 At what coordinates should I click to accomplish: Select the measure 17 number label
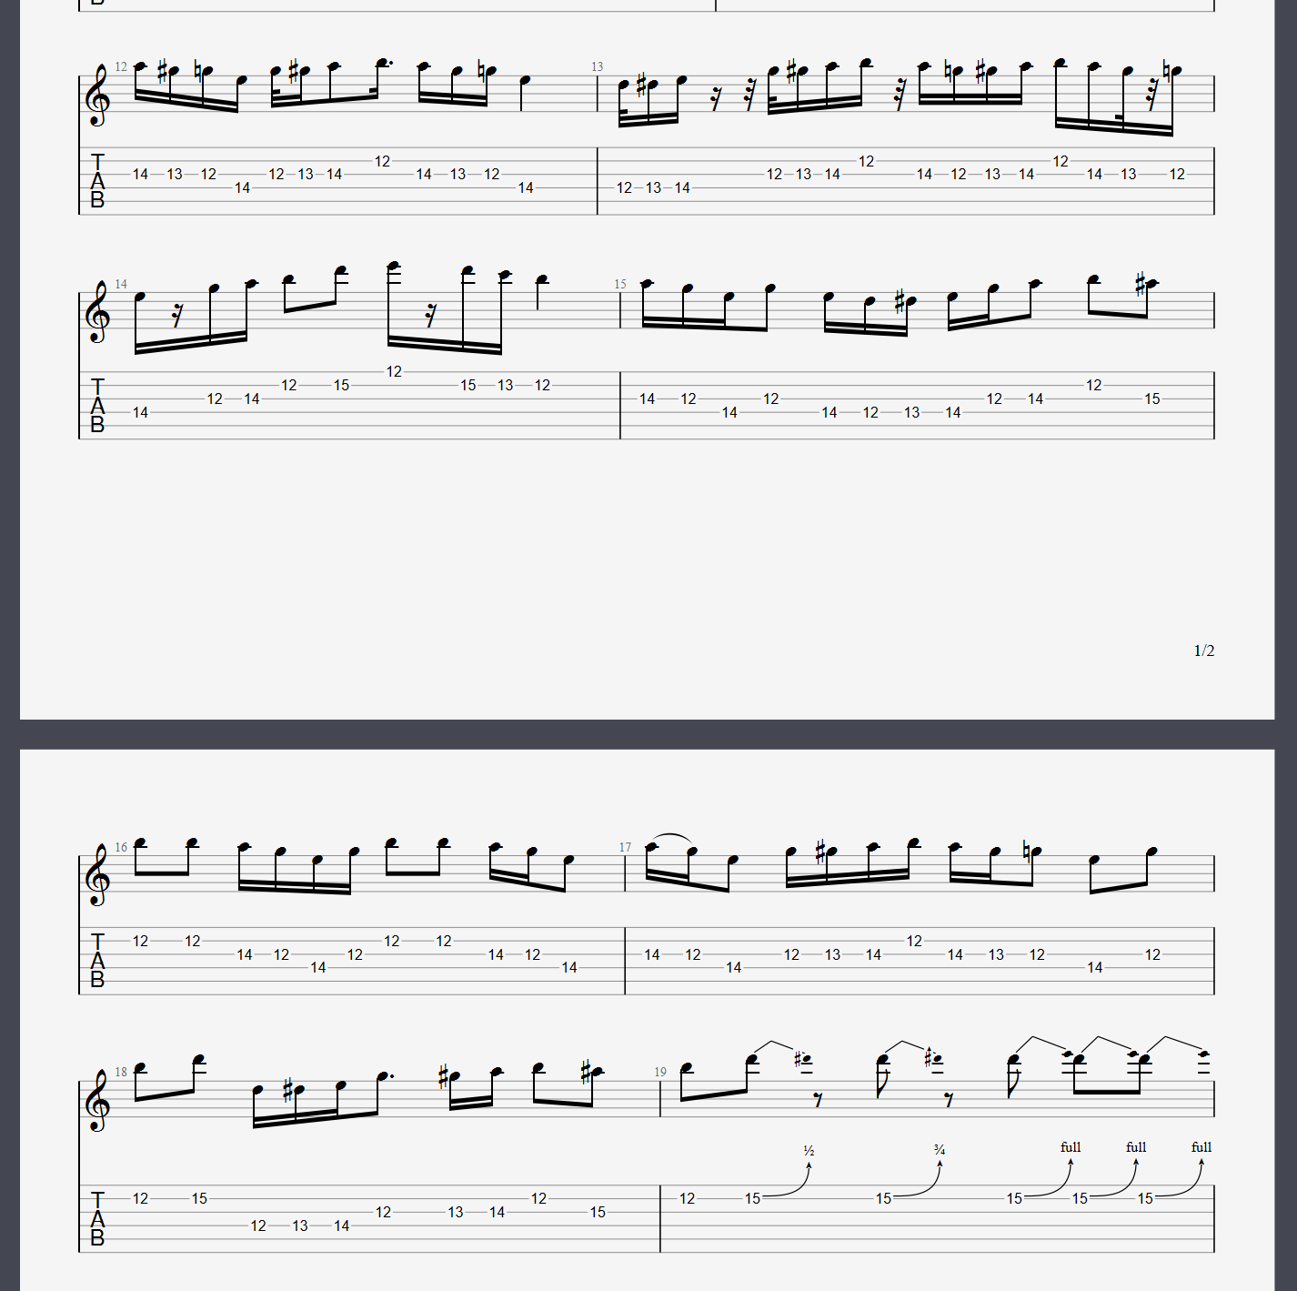[x=625, y=848]
